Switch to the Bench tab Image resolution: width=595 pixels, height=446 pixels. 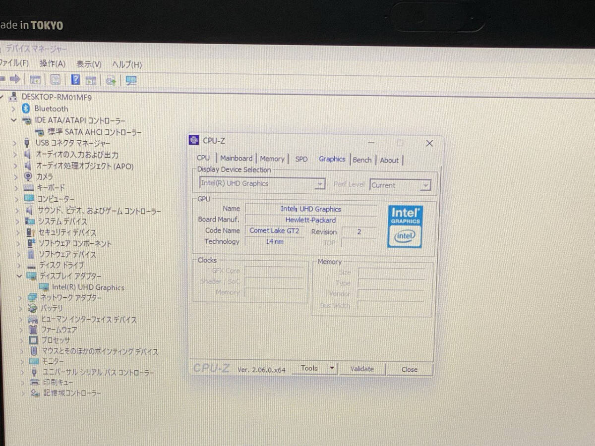362,160
